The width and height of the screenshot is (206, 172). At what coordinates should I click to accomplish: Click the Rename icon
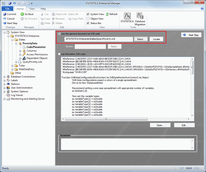[x=53, y=19]
